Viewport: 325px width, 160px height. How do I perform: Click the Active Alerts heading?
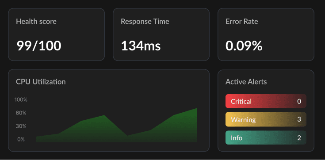coord(246,82)
